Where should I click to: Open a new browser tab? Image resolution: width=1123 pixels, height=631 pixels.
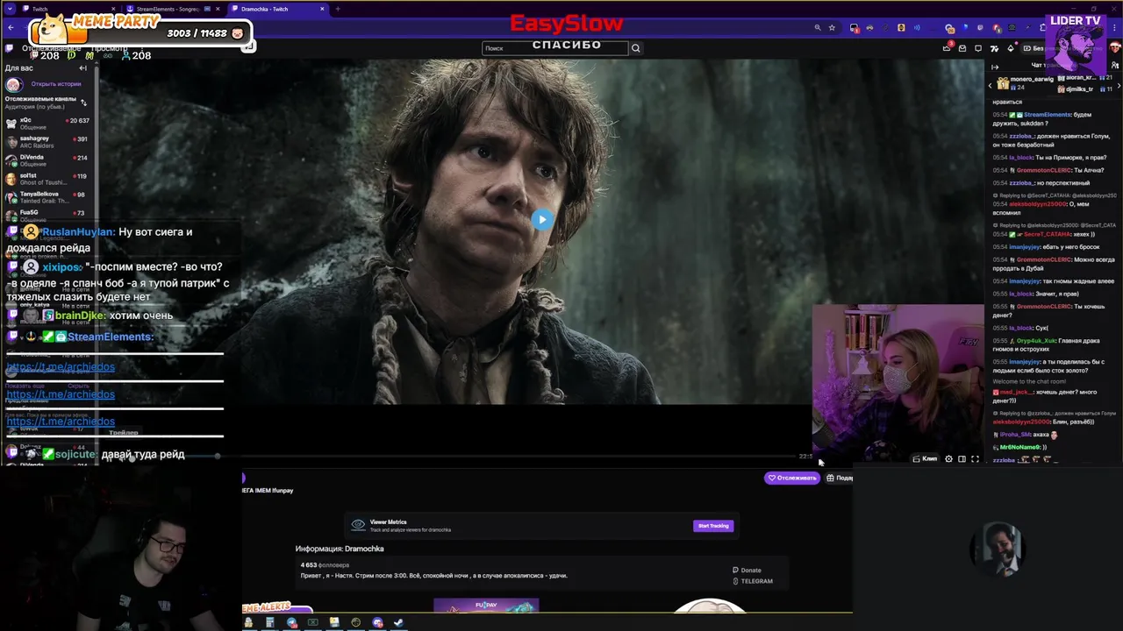(338, 9)
